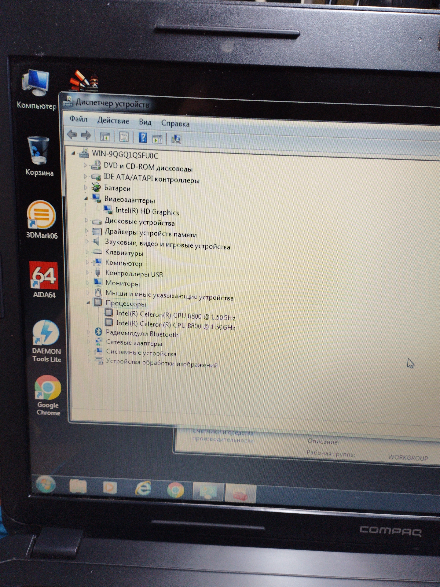The width and height of the screenshot is (440, 587).
Task: Click the Back arrow in Device Manager toolbar
Action: point(72,135)
